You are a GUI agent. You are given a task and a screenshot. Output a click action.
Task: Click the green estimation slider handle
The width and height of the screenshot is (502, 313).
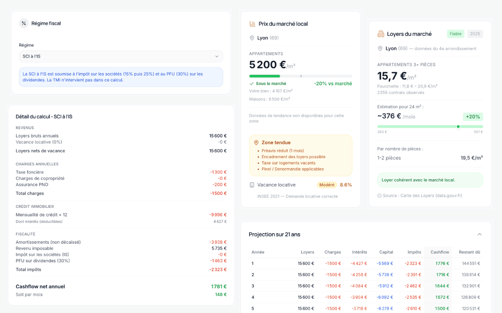[458, 126]
